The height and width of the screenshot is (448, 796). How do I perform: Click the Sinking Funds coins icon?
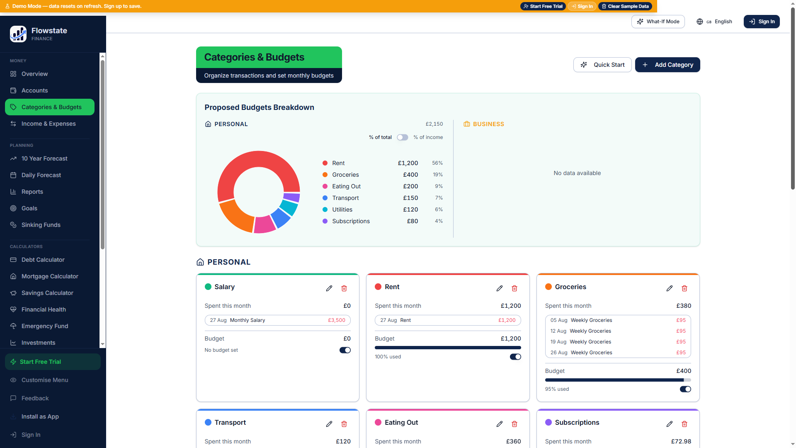point(13,225)
